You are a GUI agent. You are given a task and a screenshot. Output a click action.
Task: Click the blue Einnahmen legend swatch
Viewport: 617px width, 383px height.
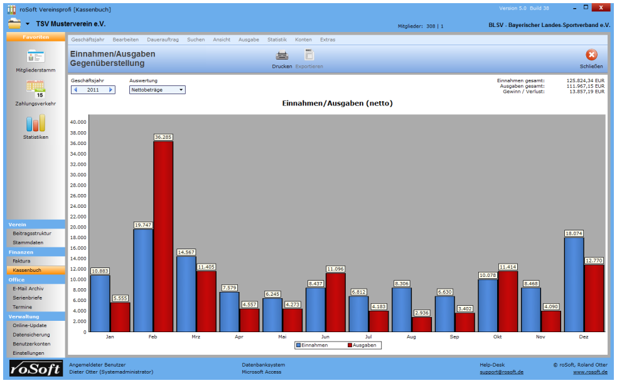[x=299, y=345]
